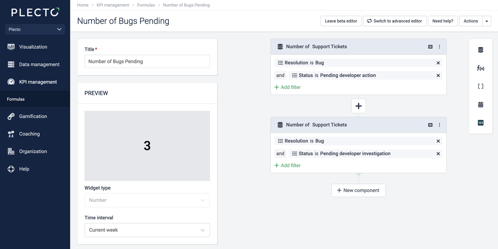
Task: Open the Plecto organization selector
Action: tap(35, 29)
